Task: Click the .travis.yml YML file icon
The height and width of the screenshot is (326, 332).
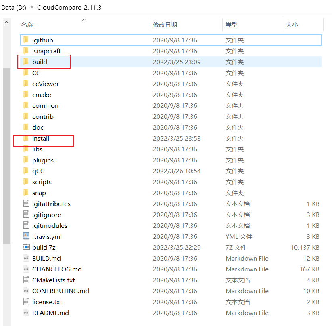Action: tap(25, 236)
